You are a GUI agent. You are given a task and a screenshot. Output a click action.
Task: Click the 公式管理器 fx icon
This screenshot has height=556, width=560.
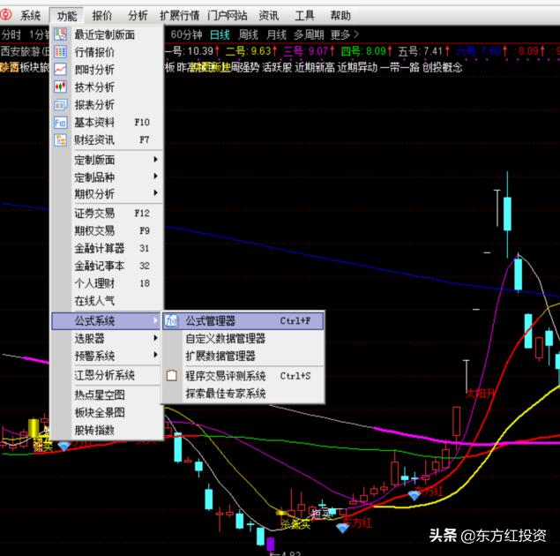pos(171,321)
